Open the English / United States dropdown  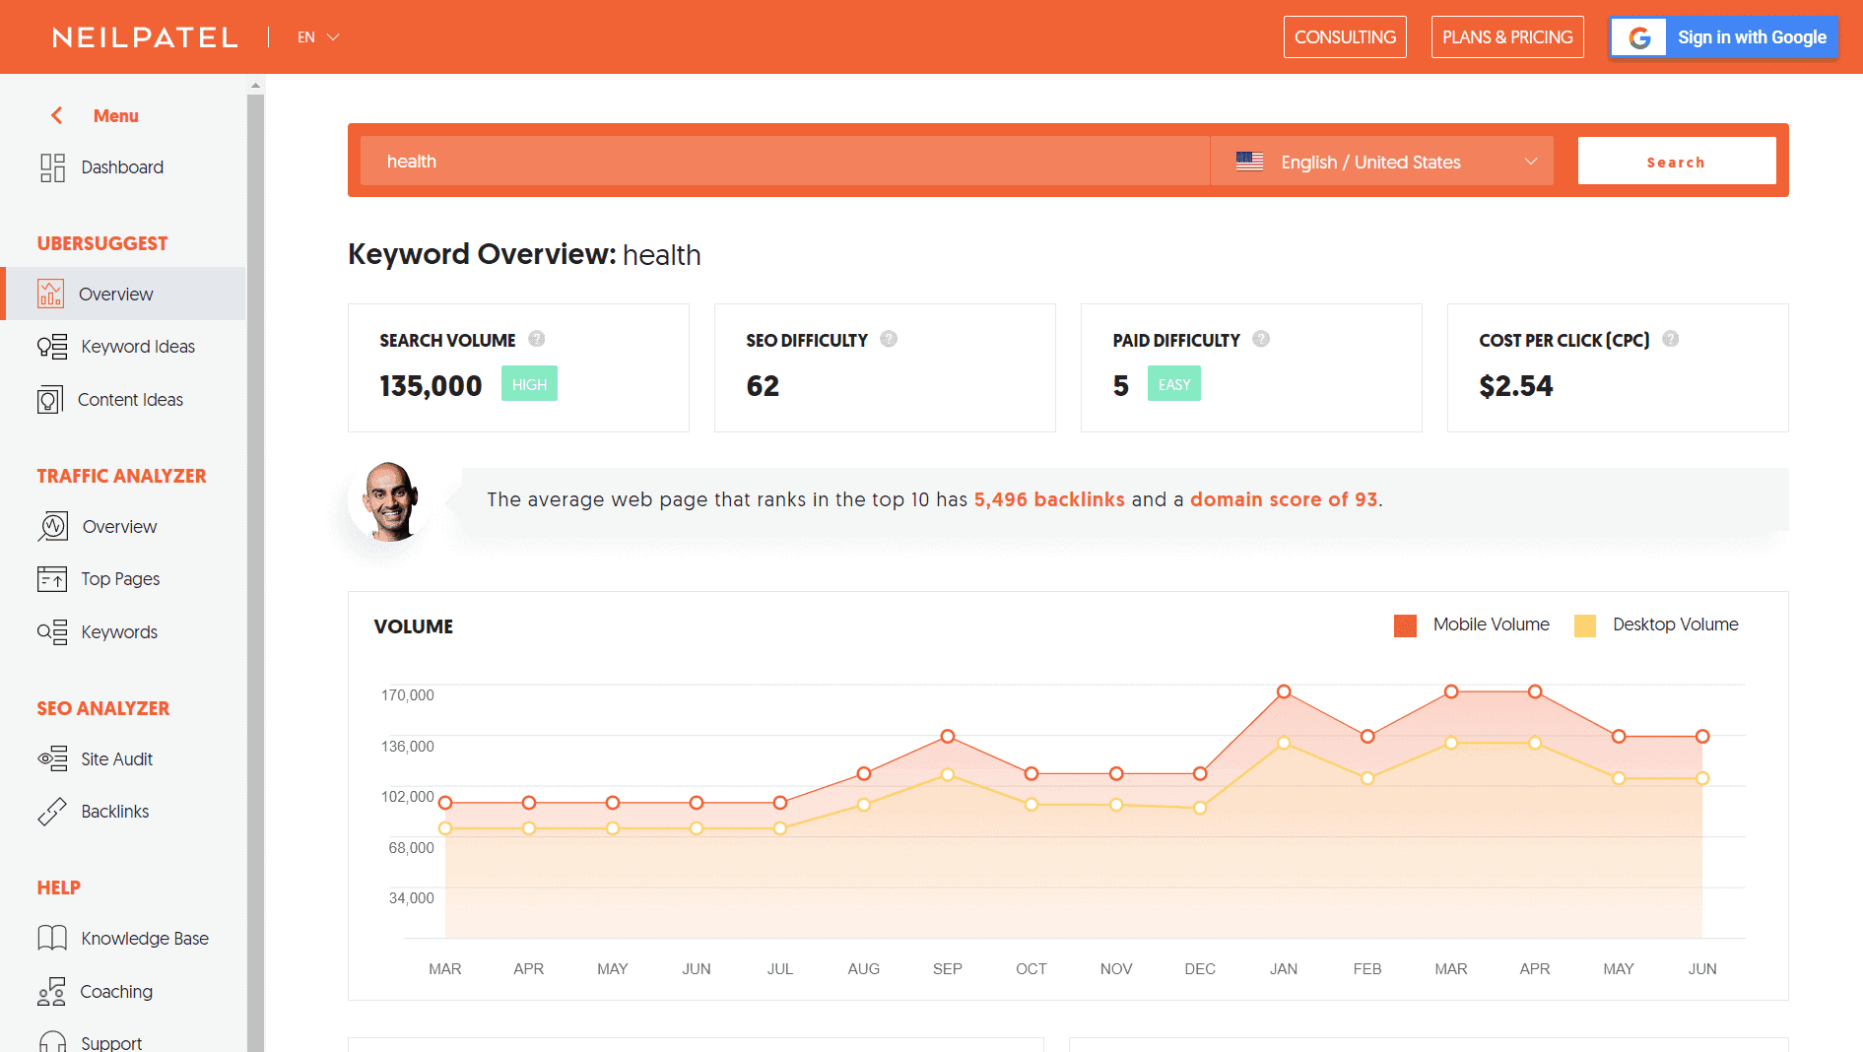1382,162
